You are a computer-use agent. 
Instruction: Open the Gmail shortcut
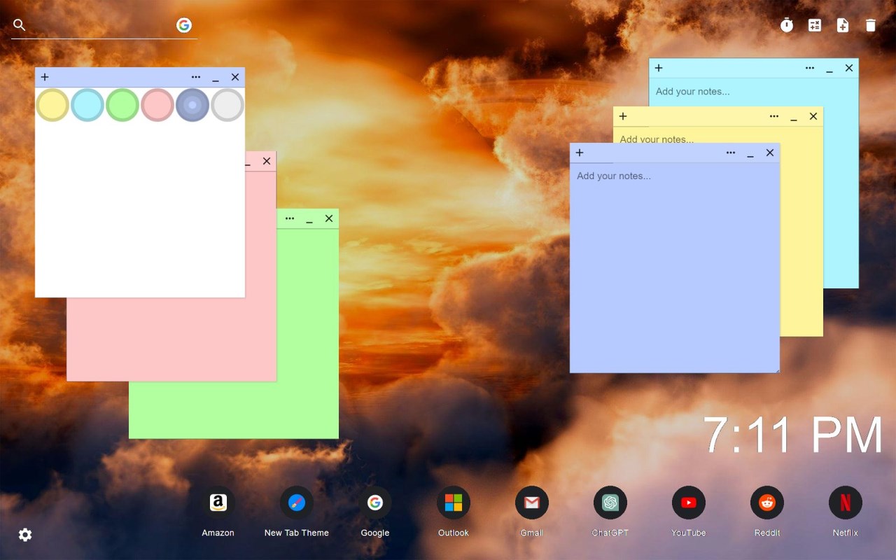[x=532, y=503]
